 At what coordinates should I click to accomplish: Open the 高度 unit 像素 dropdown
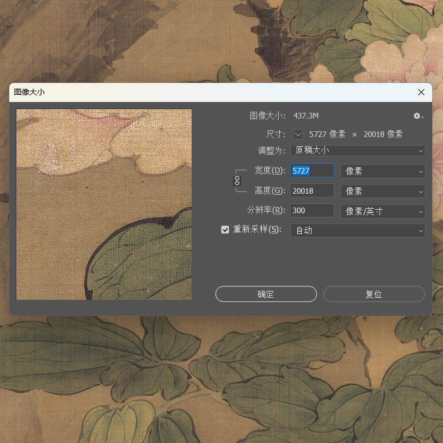[x=383, y=191]
